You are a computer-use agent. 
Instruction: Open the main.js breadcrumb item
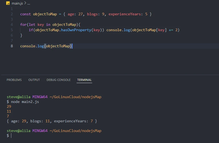pos(17,3)
